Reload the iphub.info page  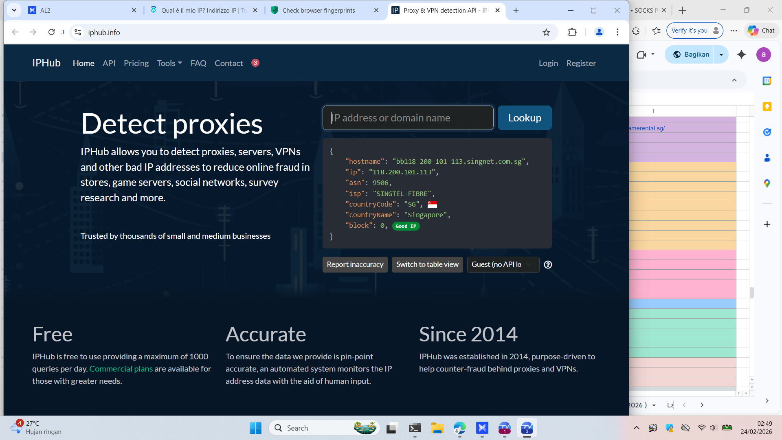point(51,32)
